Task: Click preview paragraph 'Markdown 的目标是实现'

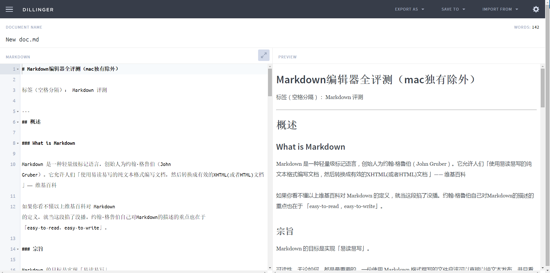Action: pyautogui.click(x=323, y=248)
